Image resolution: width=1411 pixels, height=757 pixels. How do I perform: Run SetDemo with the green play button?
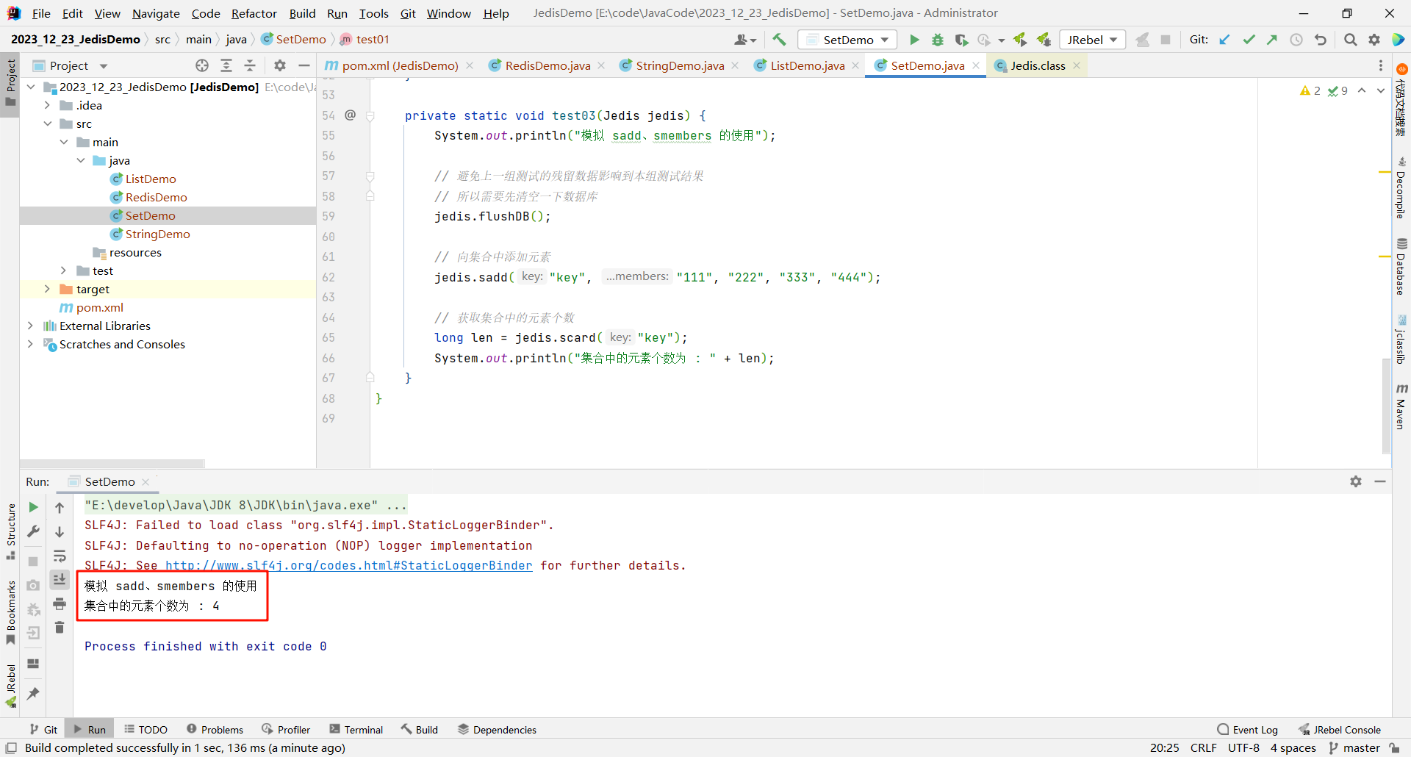[914, 40]
